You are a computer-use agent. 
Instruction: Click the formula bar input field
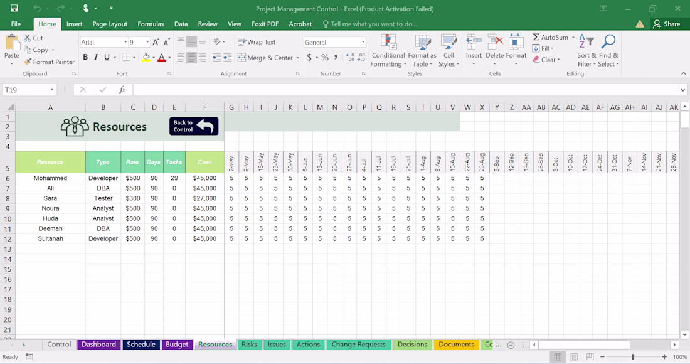pyautogui.click(x=406, y=90)
